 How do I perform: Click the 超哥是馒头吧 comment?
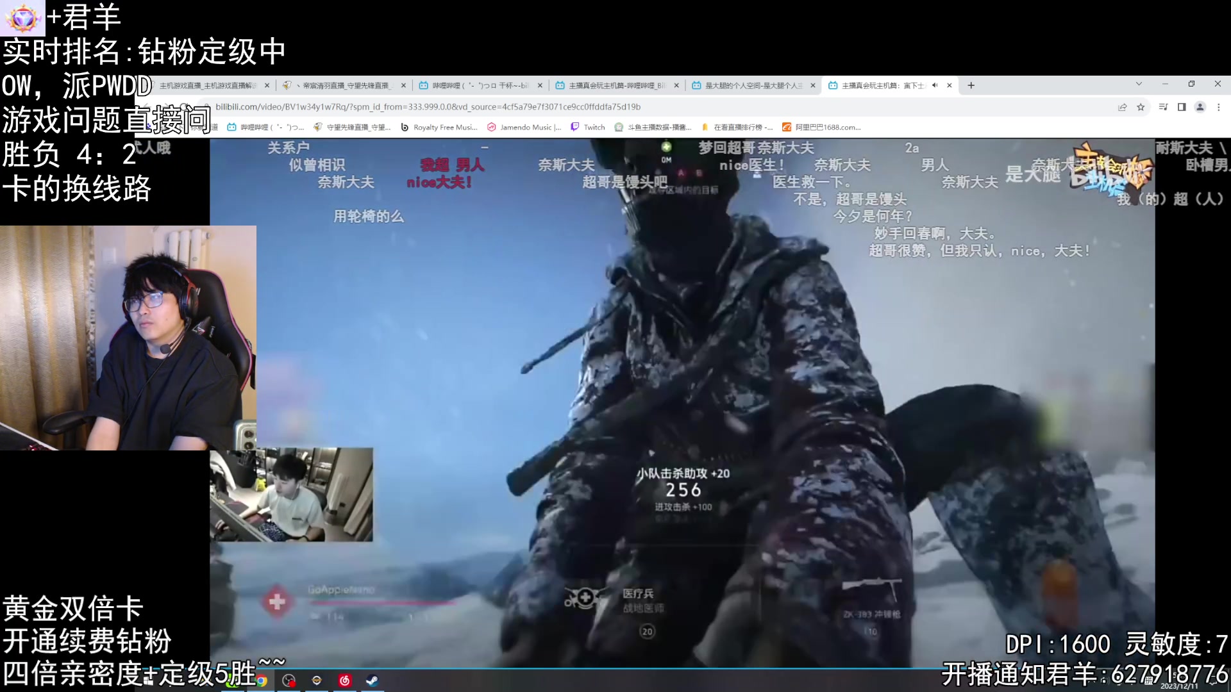(624, 183)
